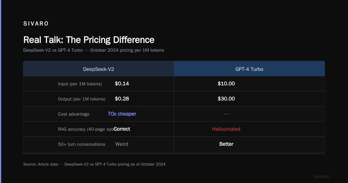Click the Cost advantage row label
The width and height of the screenshot is (348, 183).
pos(74,114)
